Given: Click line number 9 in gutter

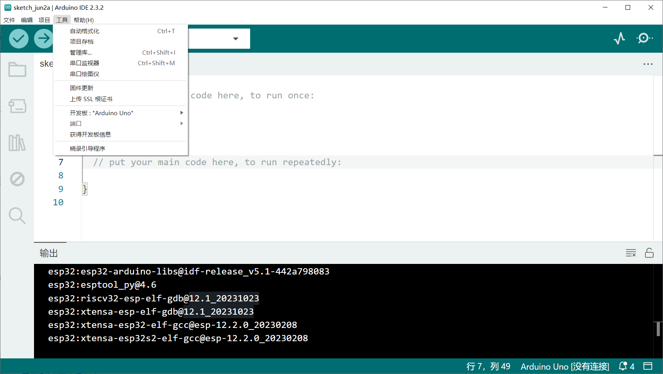Looking at the screenshot, I should [61, 189].
